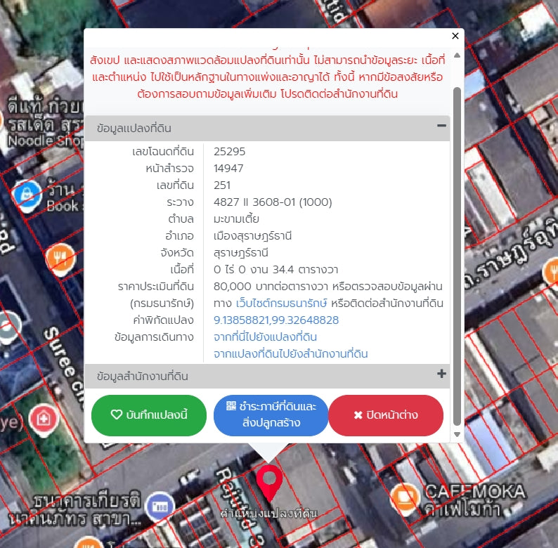Close the popup with the X icon
Image resolution: width=558 pixels, height=548 pixels.
(455, 36)
